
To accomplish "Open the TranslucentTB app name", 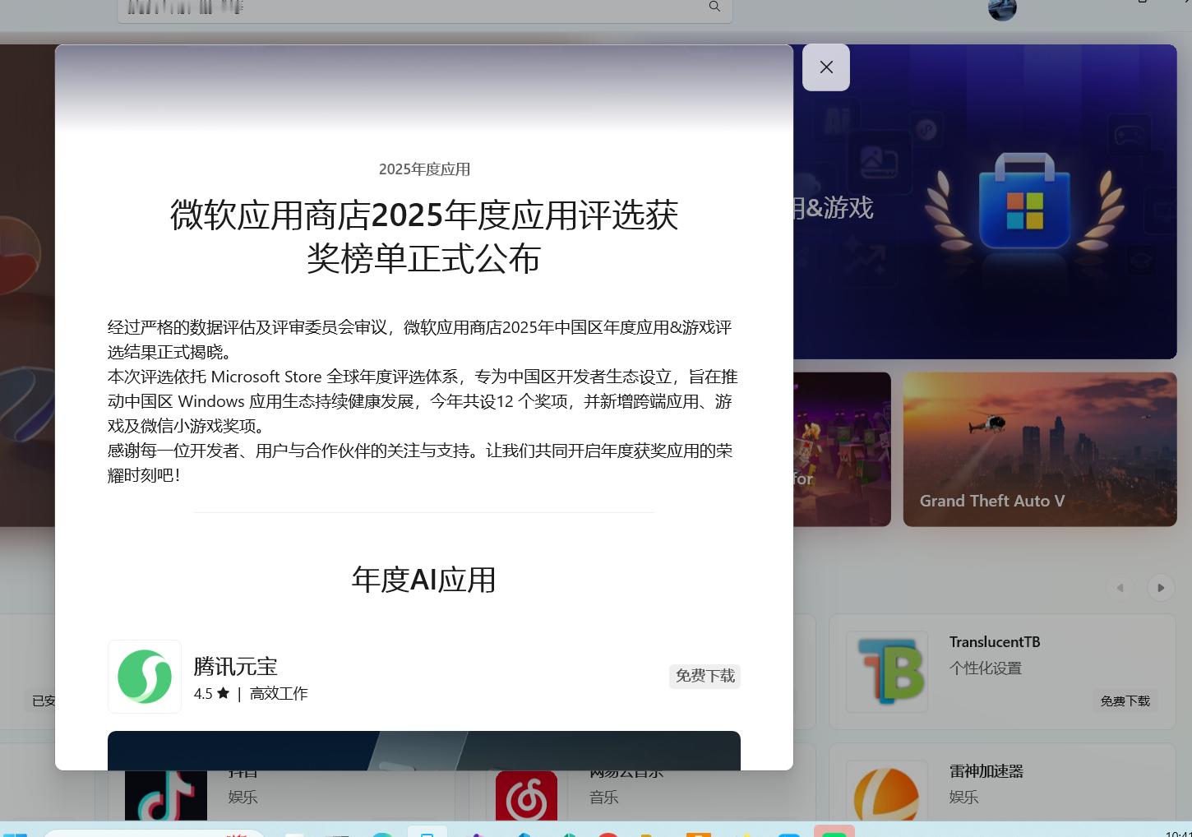I will 995,642.
